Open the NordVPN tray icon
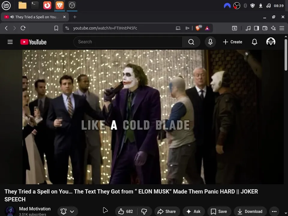This screenshot has width=288, height=216. 227,6
